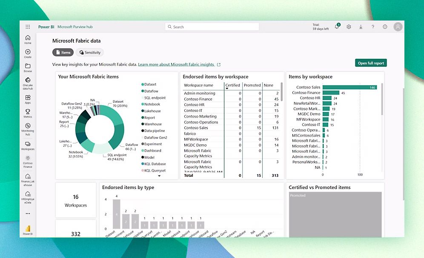
Task: Select the Contoso Sales bar showing 146
Action: 350,87
